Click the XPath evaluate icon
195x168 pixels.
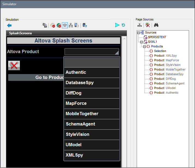[x=139, y=25]
